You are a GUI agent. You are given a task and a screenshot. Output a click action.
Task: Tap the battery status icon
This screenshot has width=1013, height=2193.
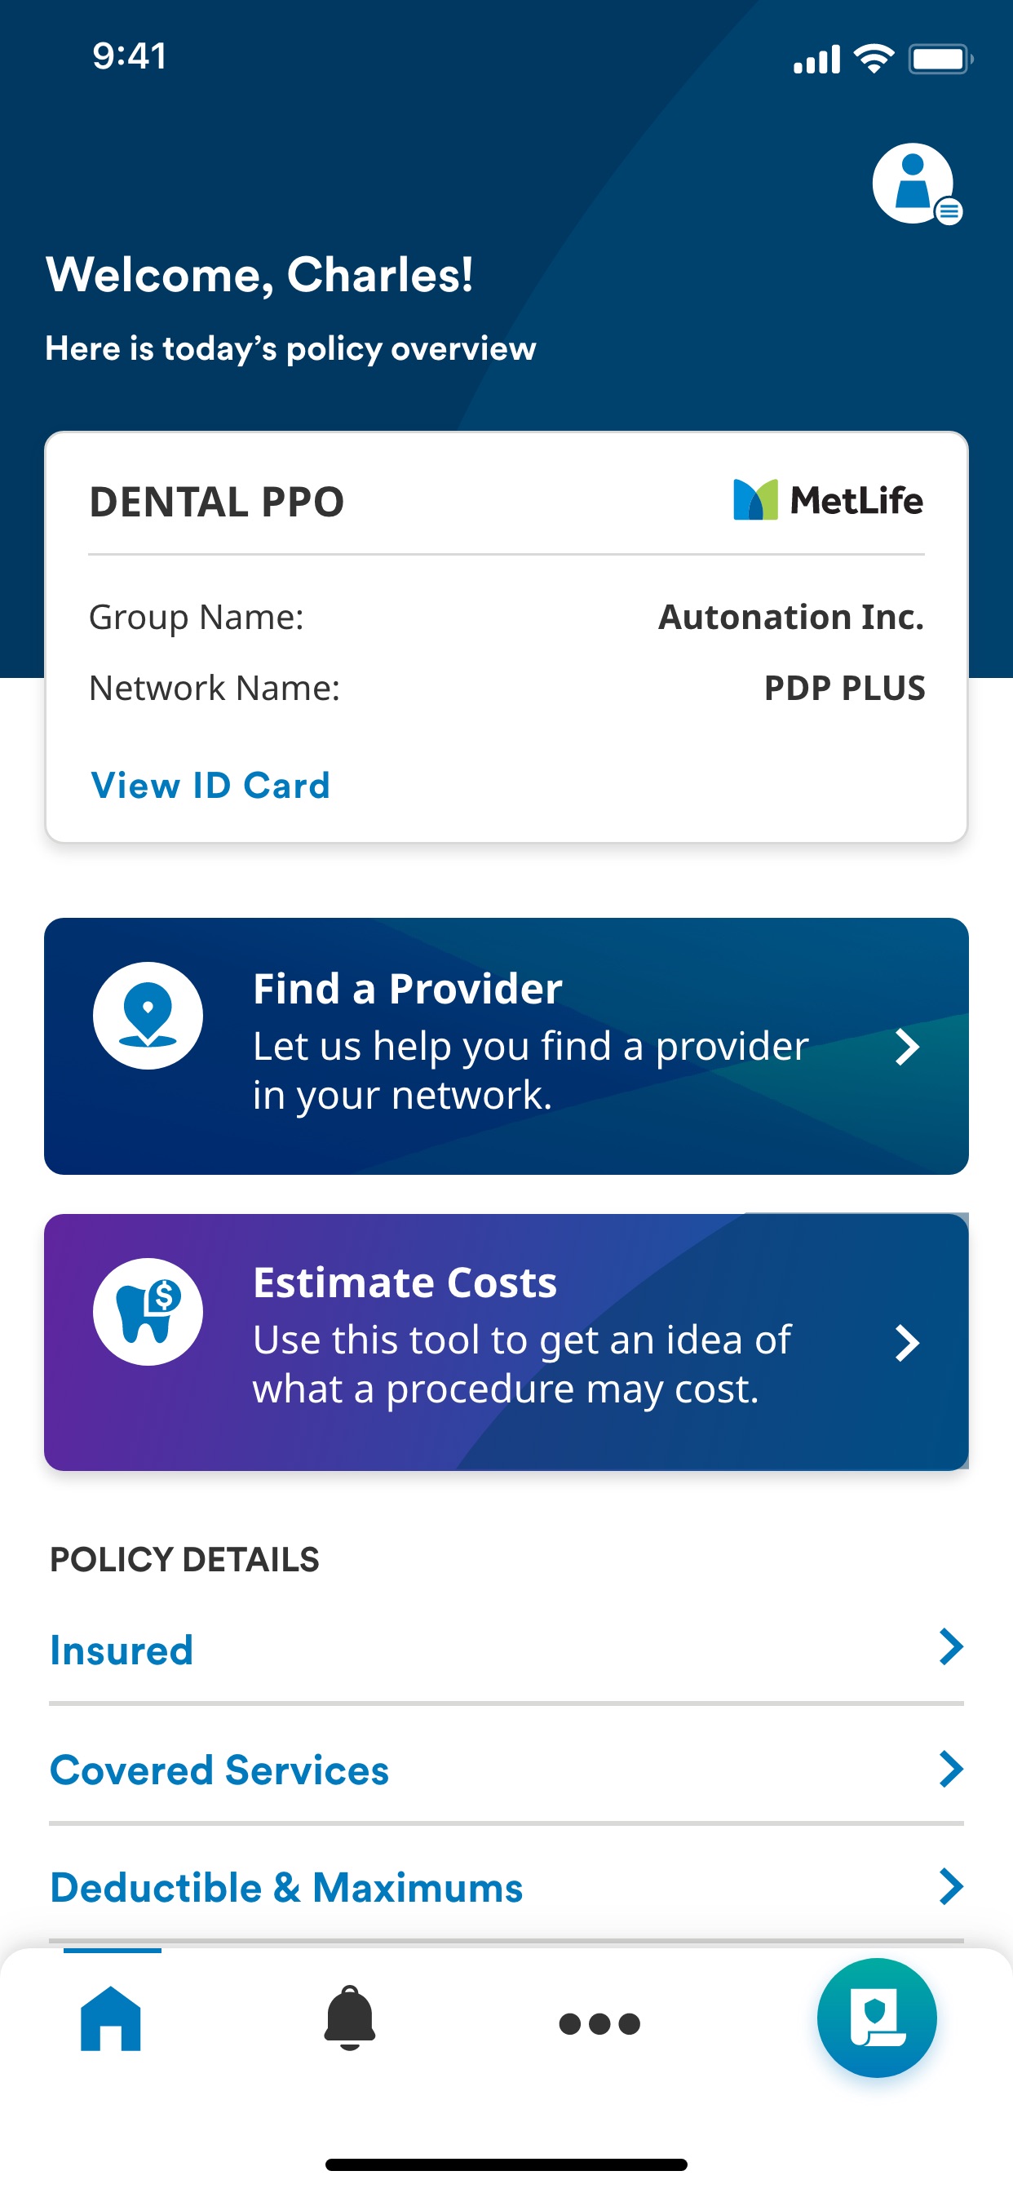click(940, 60)
